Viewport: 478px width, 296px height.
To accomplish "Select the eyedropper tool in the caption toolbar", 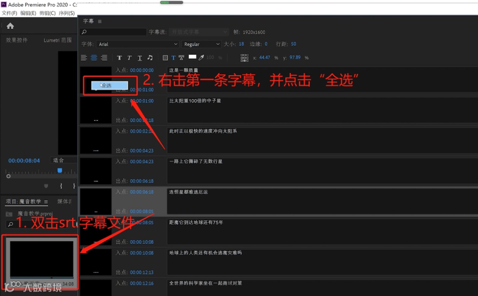I will pos(201,58).
